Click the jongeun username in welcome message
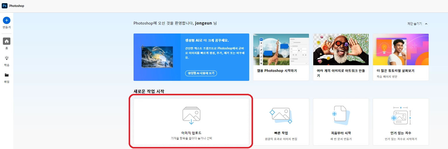 [x=203, y=23]
